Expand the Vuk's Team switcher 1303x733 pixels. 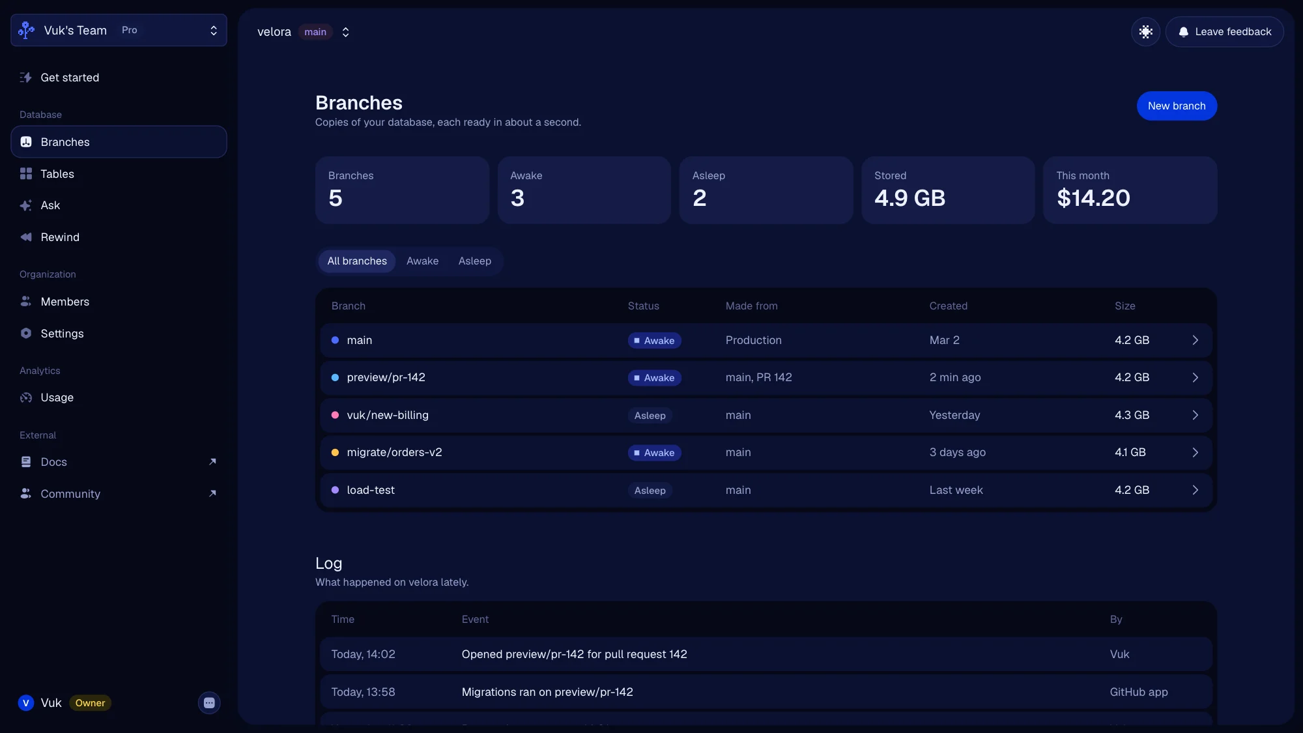[119, 30]
